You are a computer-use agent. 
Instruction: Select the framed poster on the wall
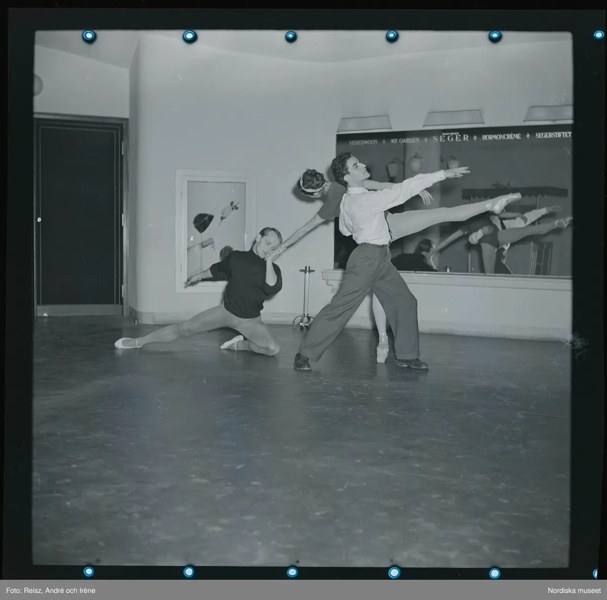215,230
